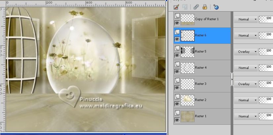Toggle visibility of Raster 6 layer
Image resolution: width=273 pixels, height=135 pixels.
point(177,39)
